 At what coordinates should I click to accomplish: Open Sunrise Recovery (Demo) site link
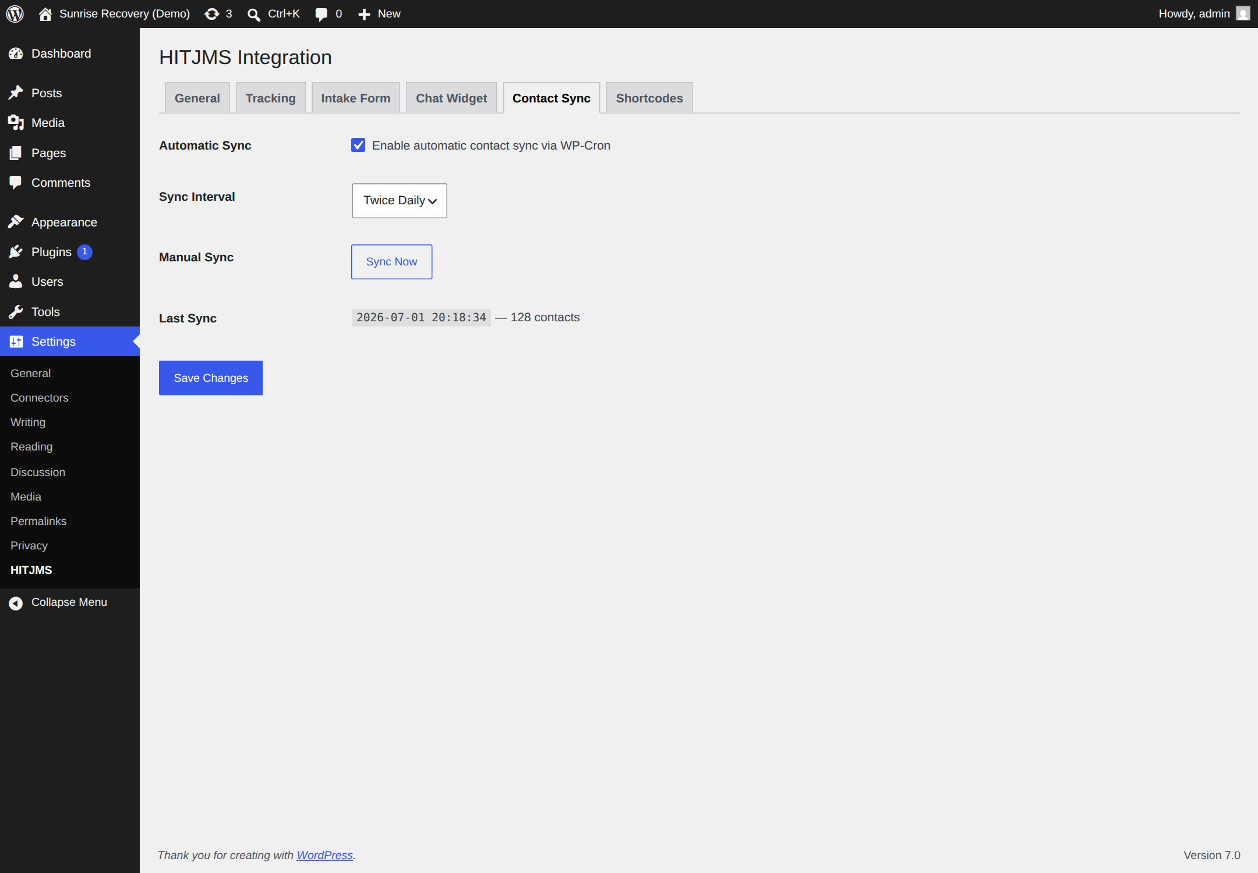pos(125,13)
